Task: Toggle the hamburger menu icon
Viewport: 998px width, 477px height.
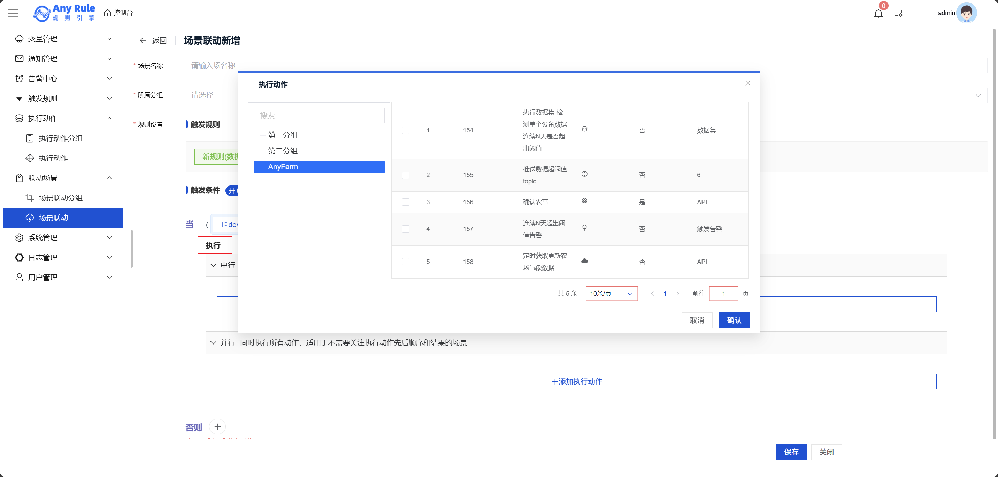Action: (x=13, y=13)
